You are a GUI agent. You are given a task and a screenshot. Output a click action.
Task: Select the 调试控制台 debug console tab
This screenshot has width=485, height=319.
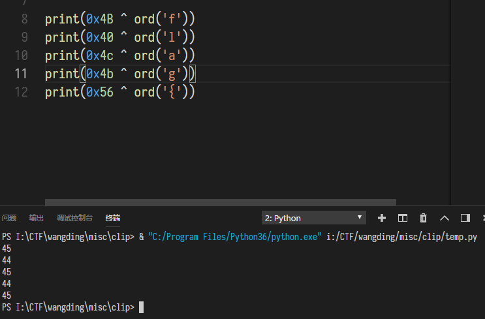click(74, 218)
